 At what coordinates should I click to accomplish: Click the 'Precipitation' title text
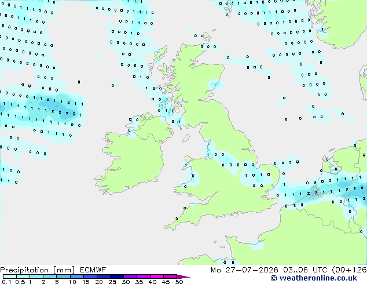click(x=24, y=270)
